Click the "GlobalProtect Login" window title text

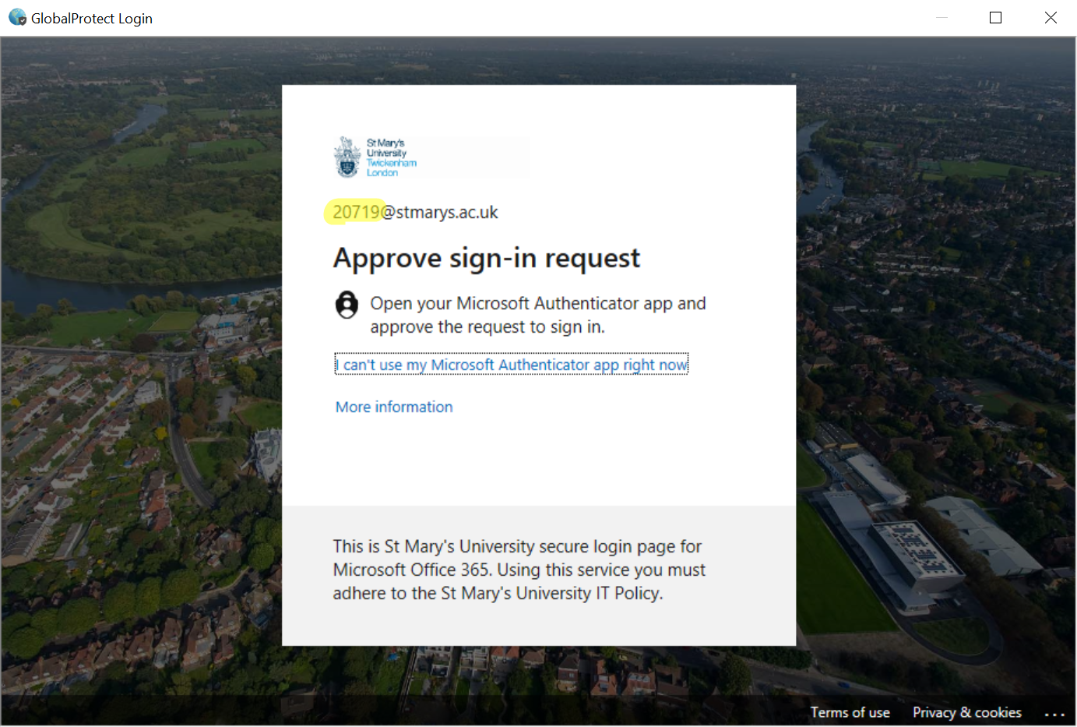point(92,18)
